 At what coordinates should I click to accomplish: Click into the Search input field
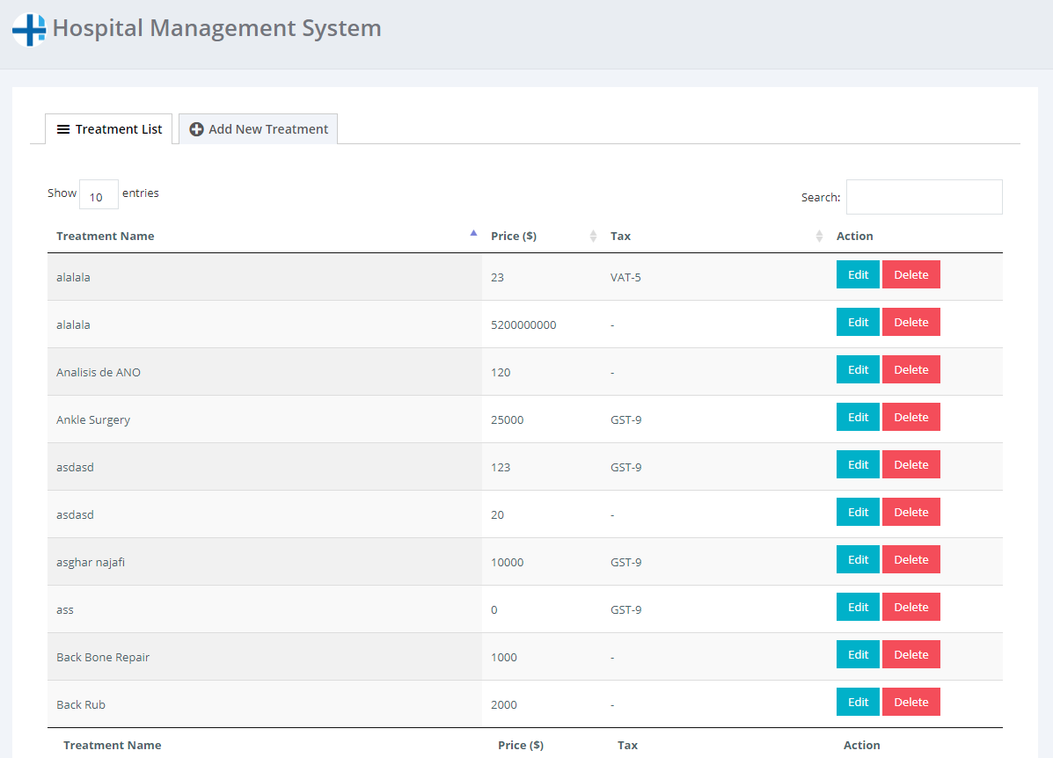924,197
